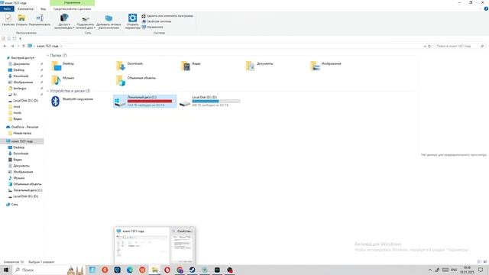This screenshot has width=489, height=275.
Task: Click Быстрый доступ in navigation pane
Action: [22, 58]
